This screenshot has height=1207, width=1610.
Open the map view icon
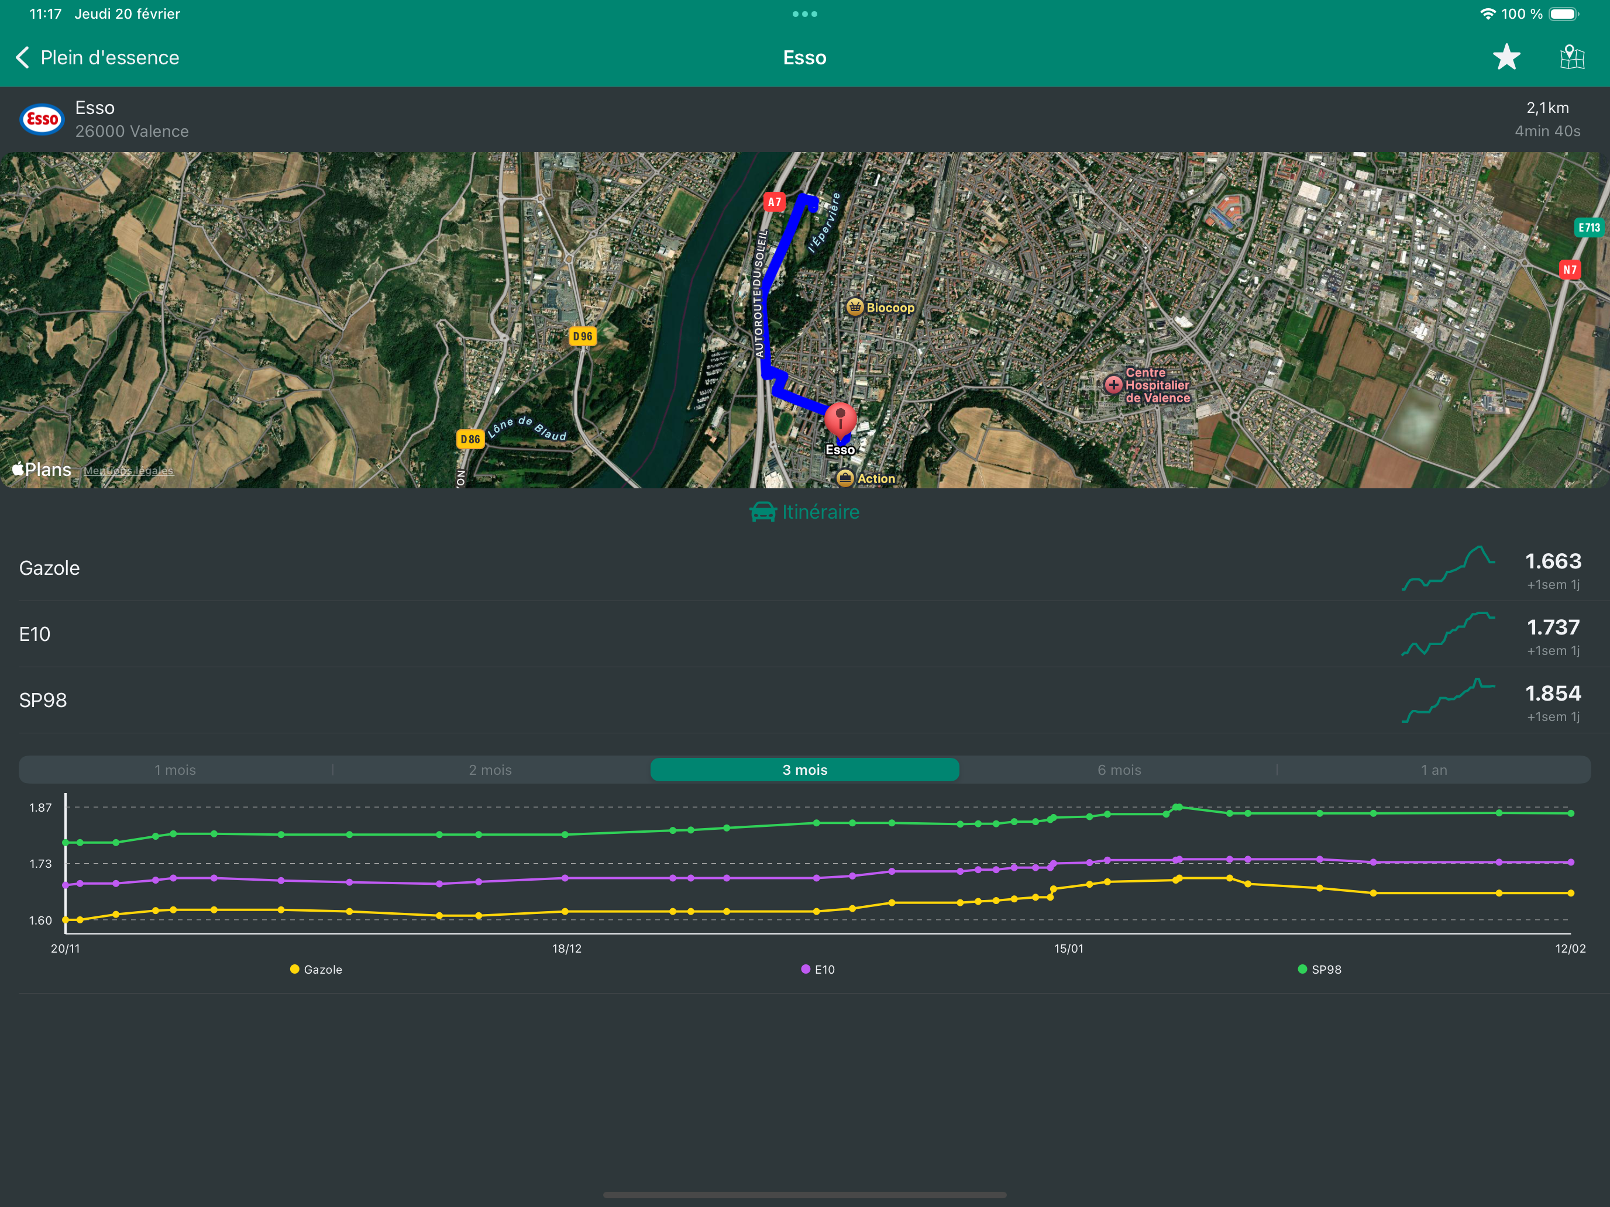[1572, 57]
